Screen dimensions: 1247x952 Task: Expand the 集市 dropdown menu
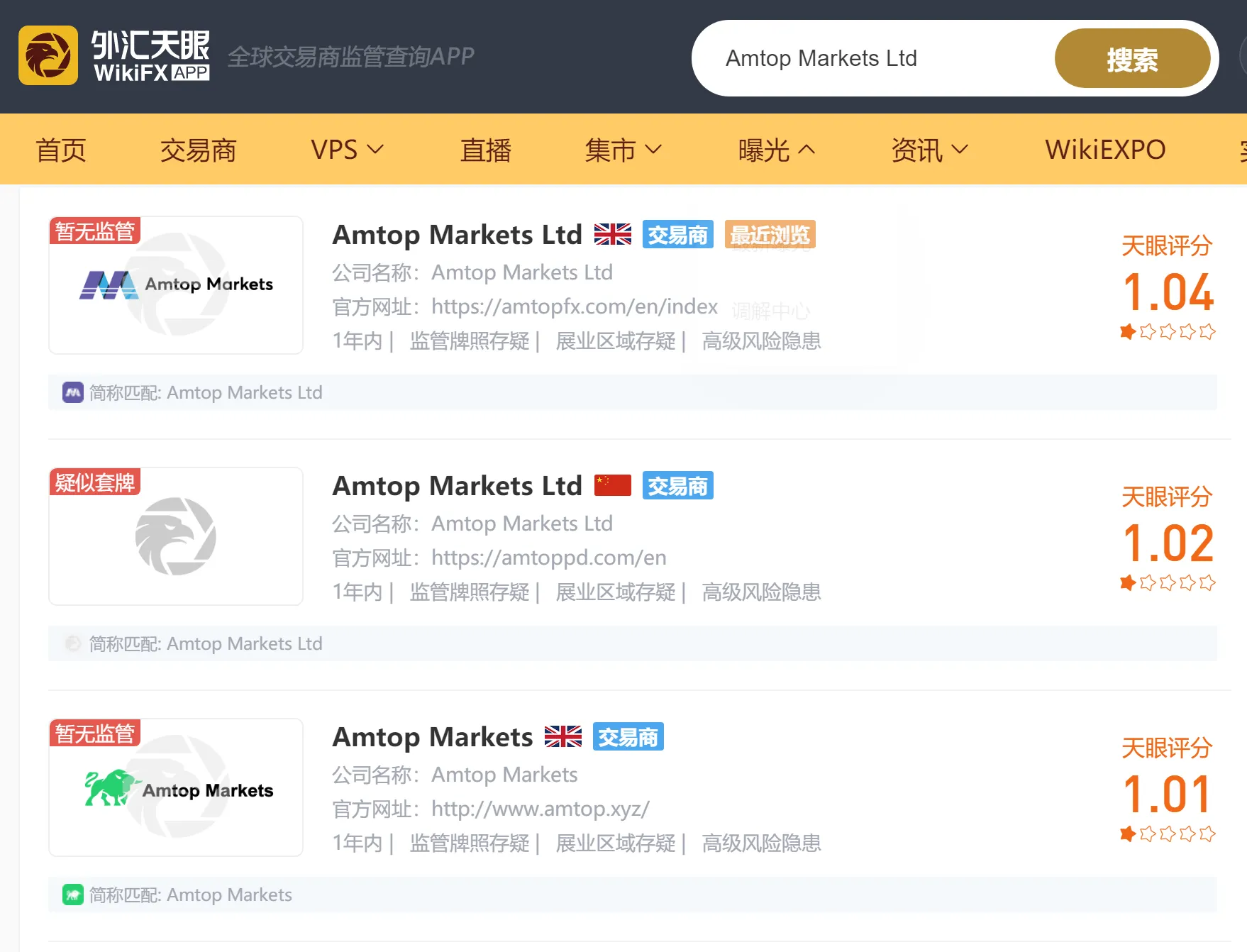pos(623,150)
